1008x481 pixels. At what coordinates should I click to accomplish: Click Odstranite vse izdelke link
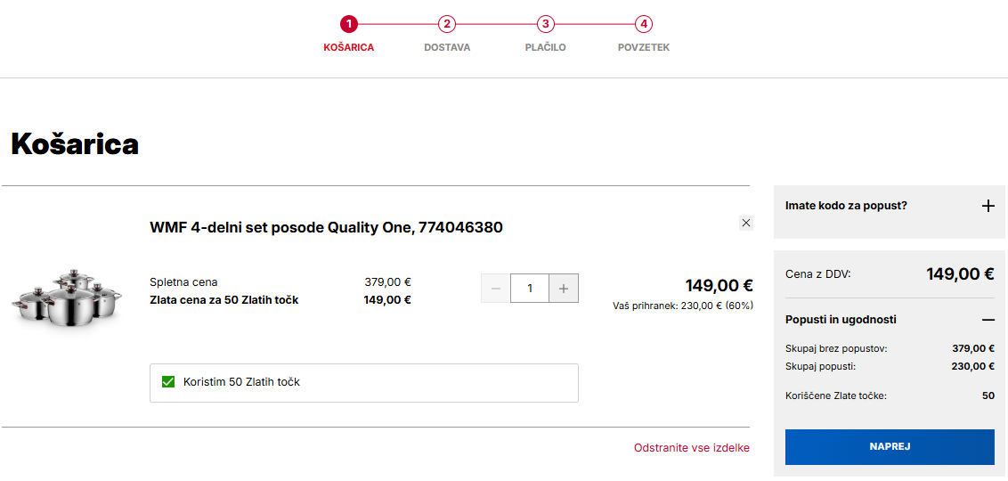click(692, 447)
